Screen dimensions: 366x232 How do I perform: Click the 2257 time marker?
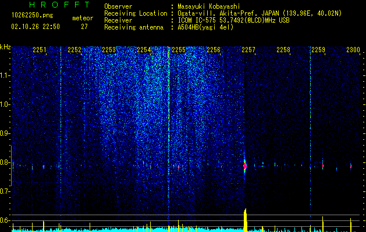(248, 50)
